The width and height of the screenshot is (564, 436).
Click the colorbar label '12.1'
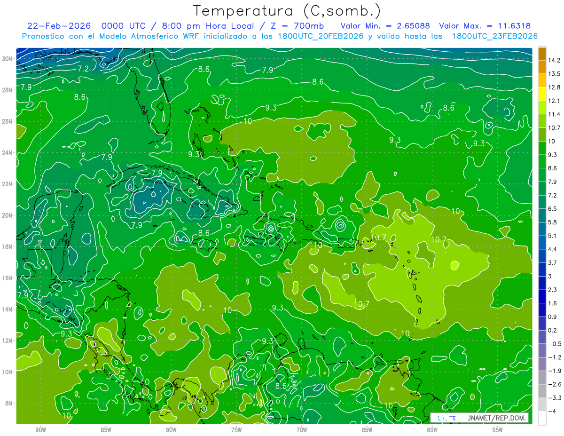click(554, 101)
